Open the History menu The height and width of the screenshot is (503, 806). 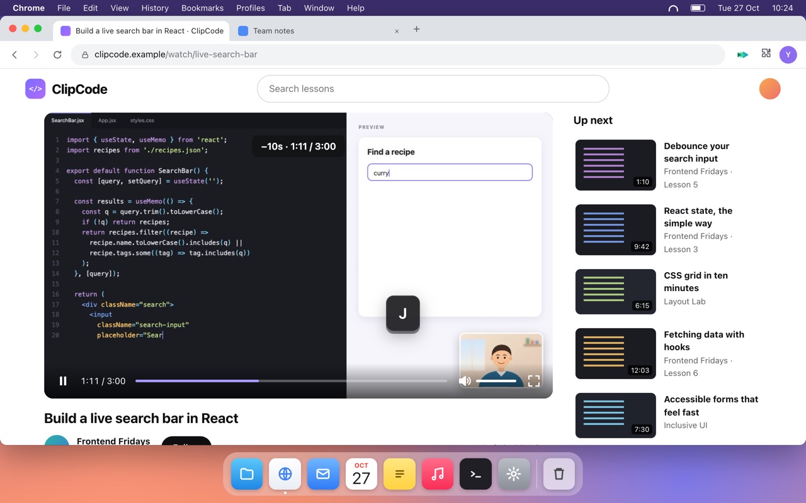pos(155,8)
